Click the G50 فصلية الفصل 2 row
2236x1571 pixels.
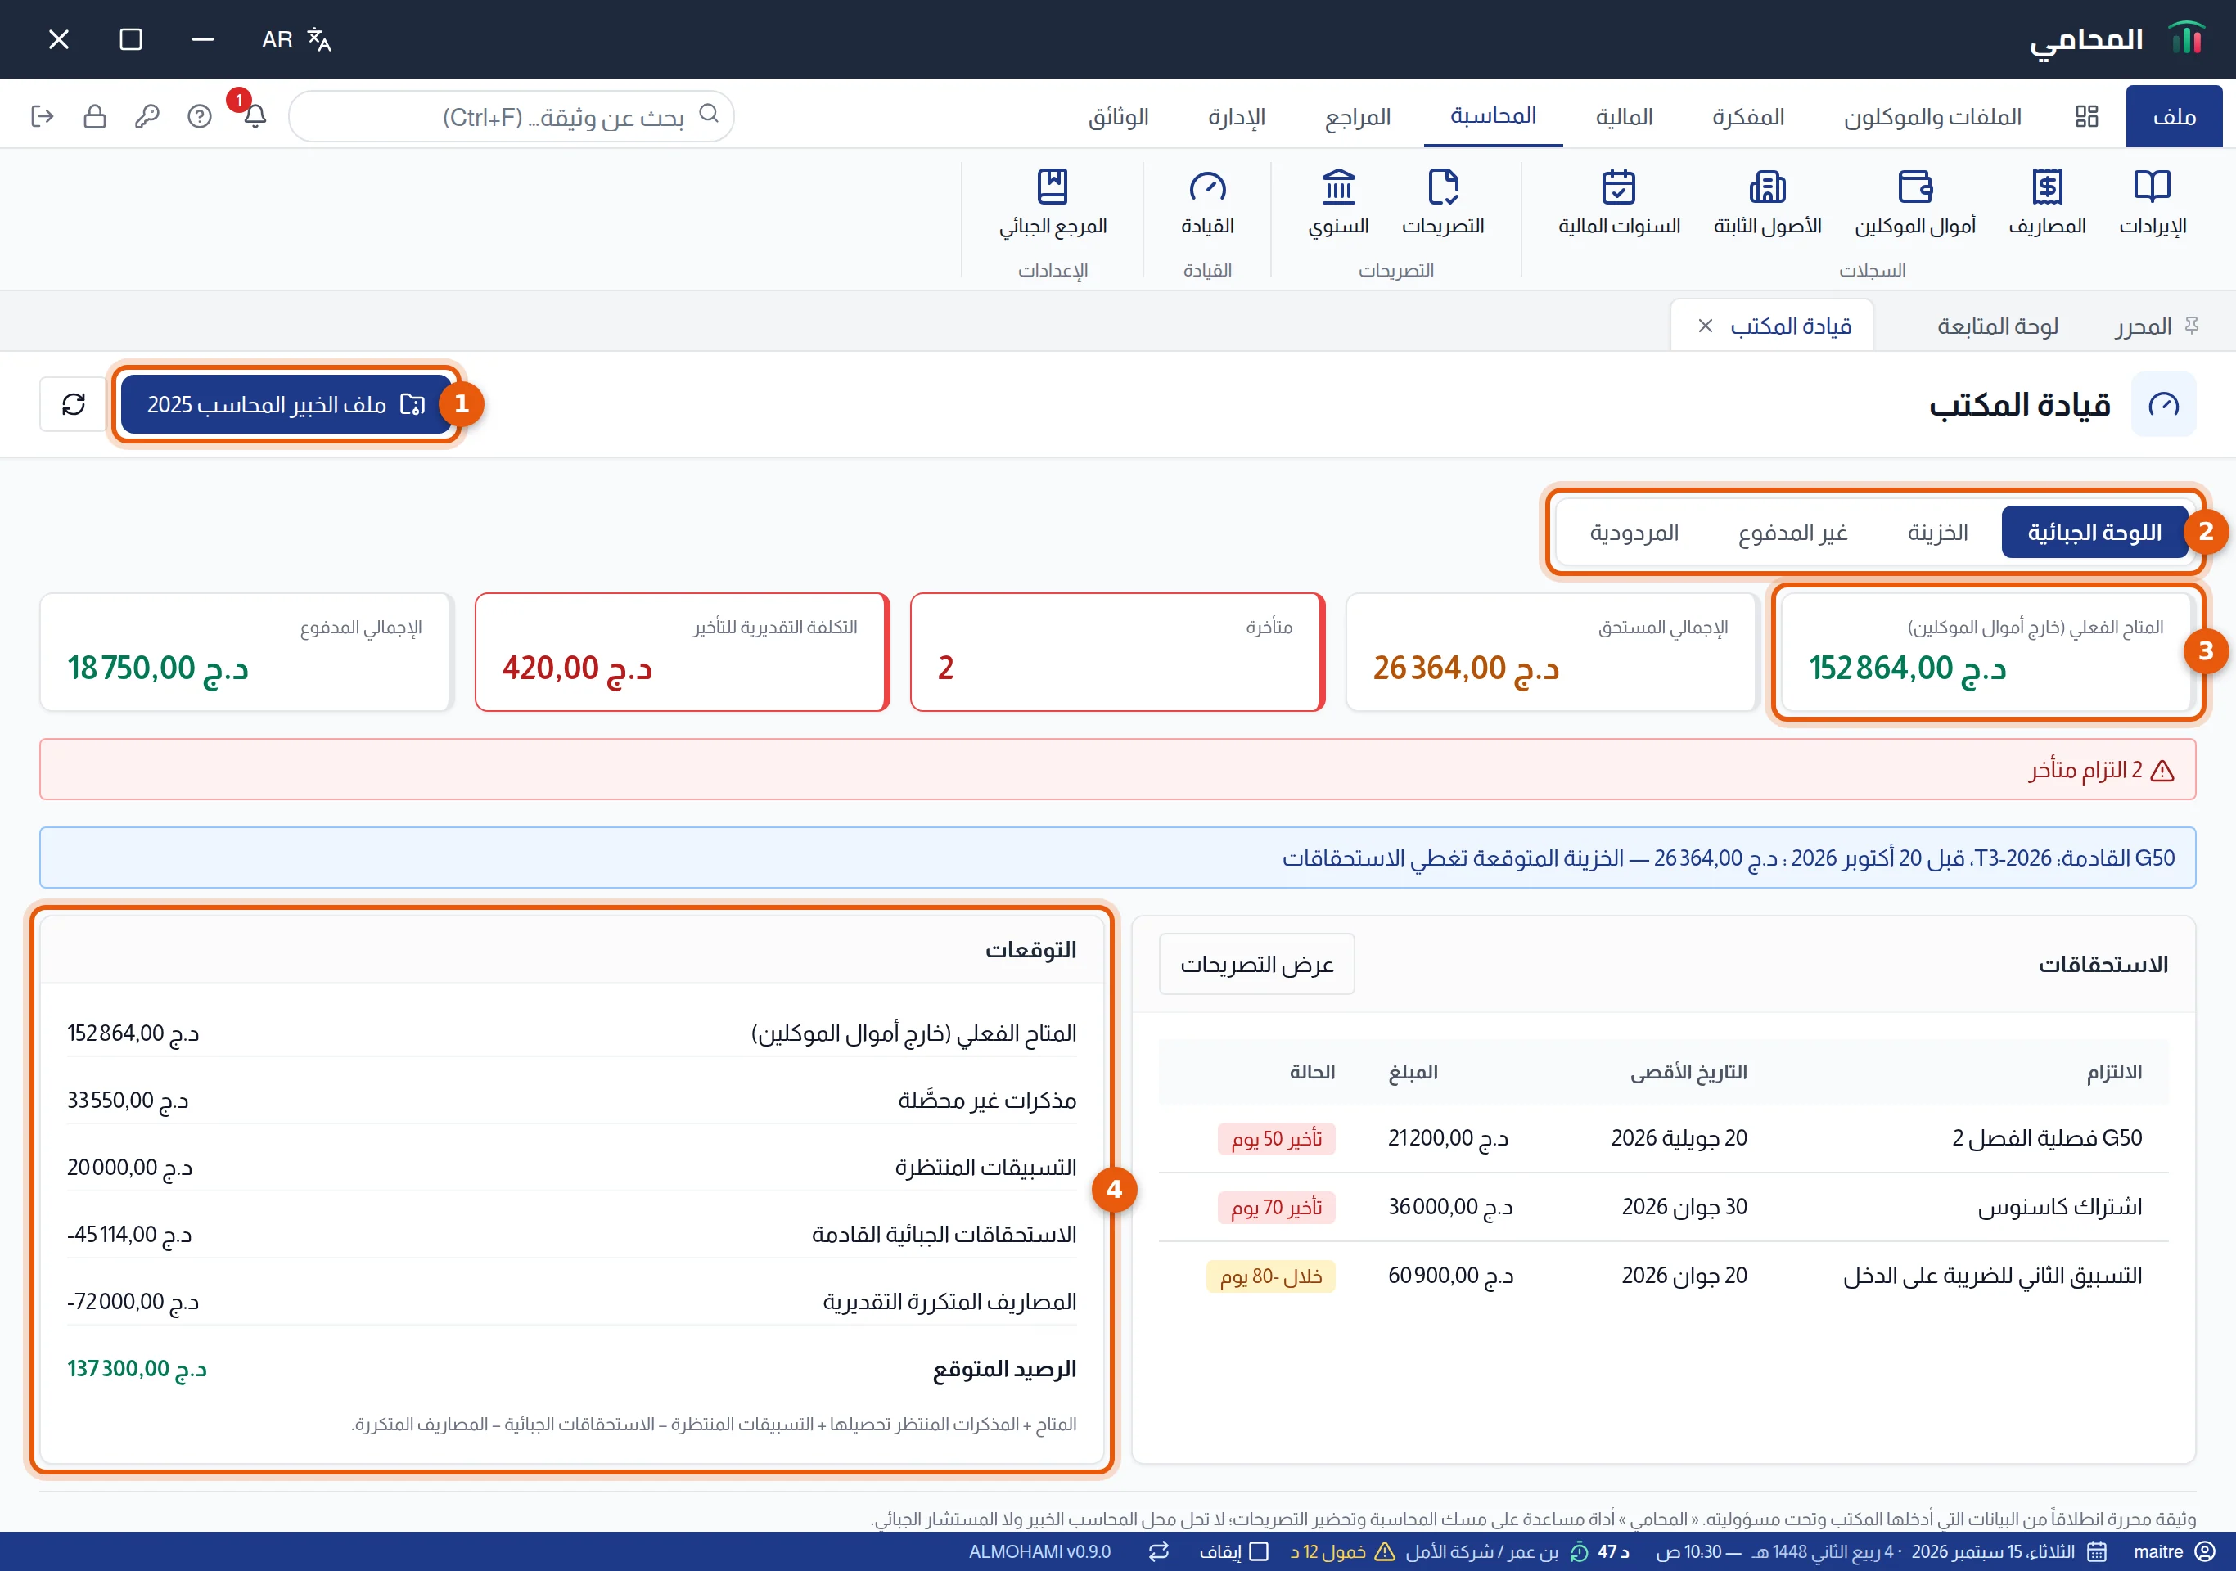(x=1663, y=1138)
